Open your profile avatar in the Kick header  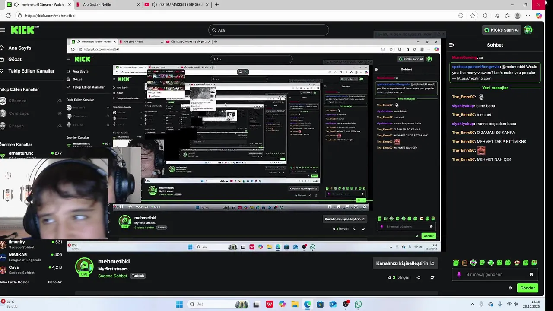(528, 30)
